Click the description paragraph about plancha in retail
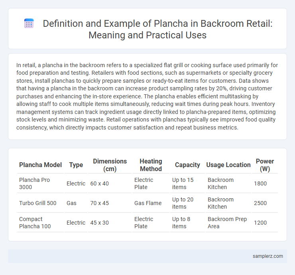295x275 pixels. (147, 96)
